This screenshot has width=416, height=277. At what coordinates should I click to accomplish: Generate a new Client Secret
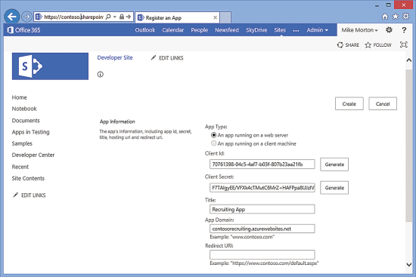click(x=334, y=188)
